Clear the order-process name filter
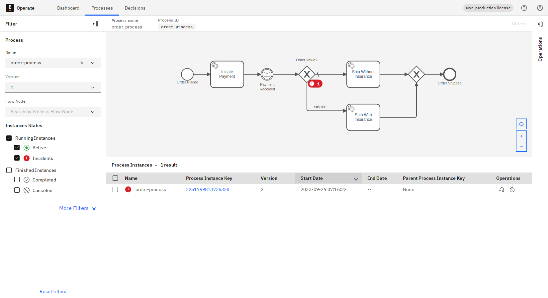 (82, 63)
